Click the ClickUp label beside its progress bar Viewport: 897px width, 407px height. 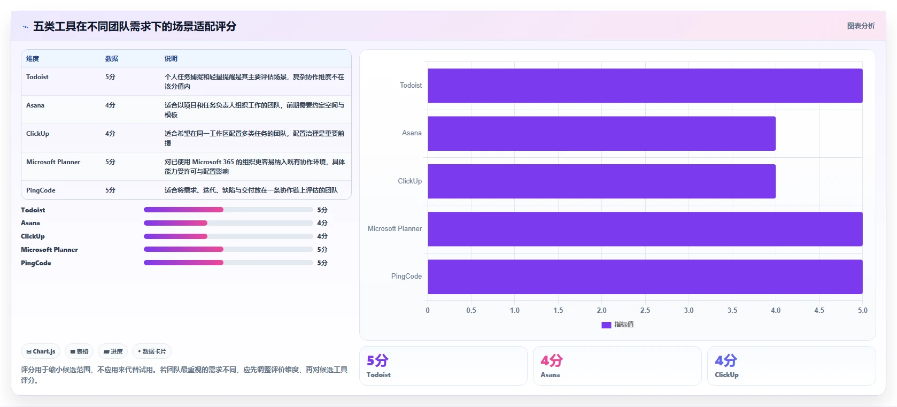coord(33,236)
